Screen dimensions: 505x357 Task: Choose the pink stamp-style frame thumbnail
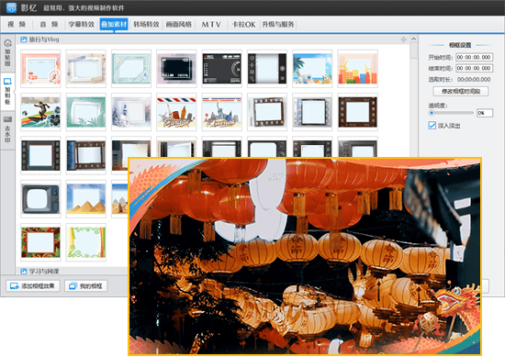[40, 69]
